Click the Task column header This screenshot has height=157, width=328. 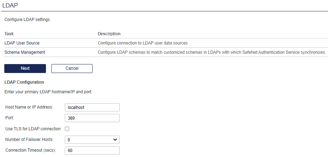tap(9, 34)
